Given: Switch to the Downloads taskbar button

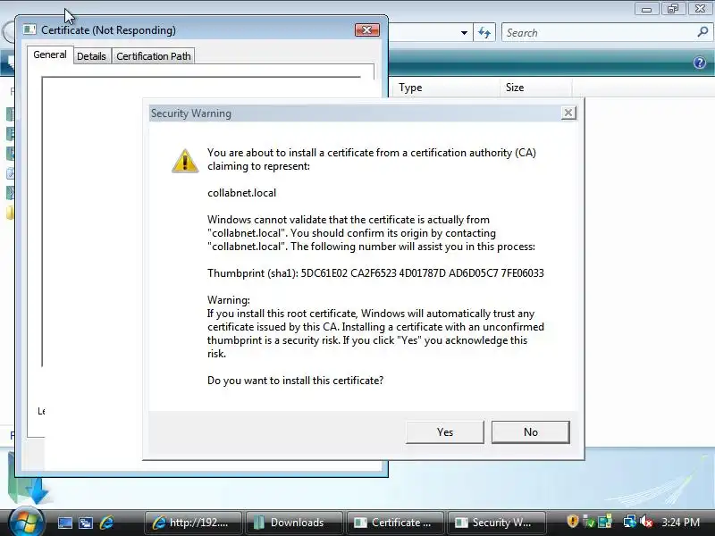Looking at the screenshot, I should (x=294, y=523).
